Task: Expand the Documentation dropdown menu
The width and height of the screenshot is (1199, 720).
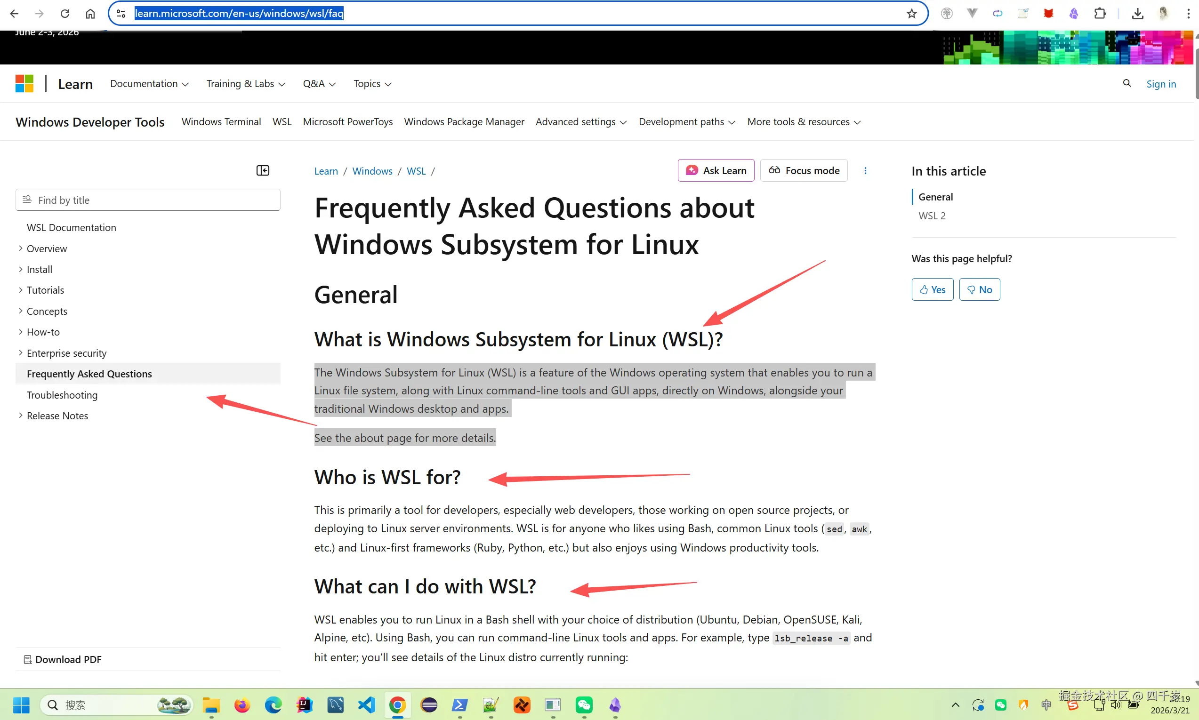Action: [149, 83]
